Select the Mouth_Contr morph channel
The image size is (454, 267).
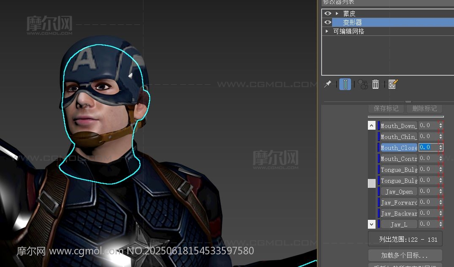(x=399, y=158)
